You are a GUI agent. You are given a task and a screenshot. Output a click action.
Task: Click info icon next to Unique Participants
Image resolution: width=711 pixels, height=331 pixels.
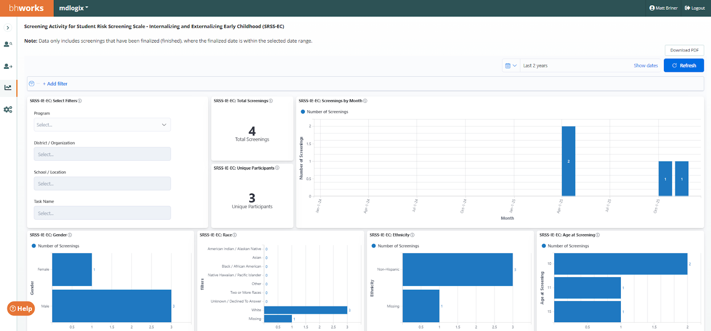pyautogui.click(x=277, y=168)
